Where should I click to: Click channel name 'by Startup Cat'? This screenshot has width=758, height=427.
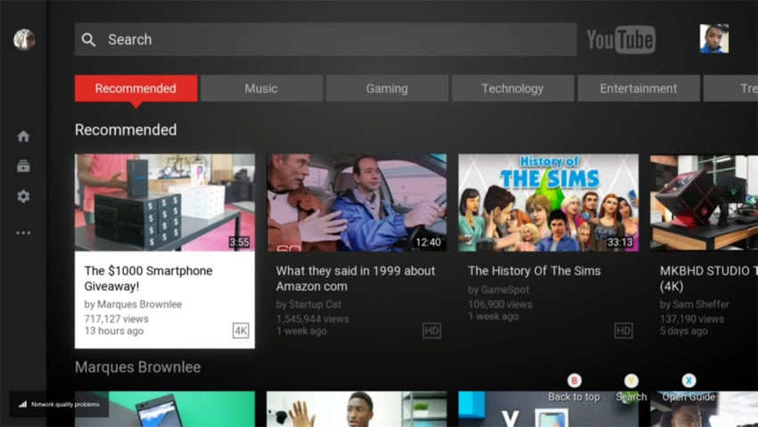pyautogui.click(x=309, y=304)
